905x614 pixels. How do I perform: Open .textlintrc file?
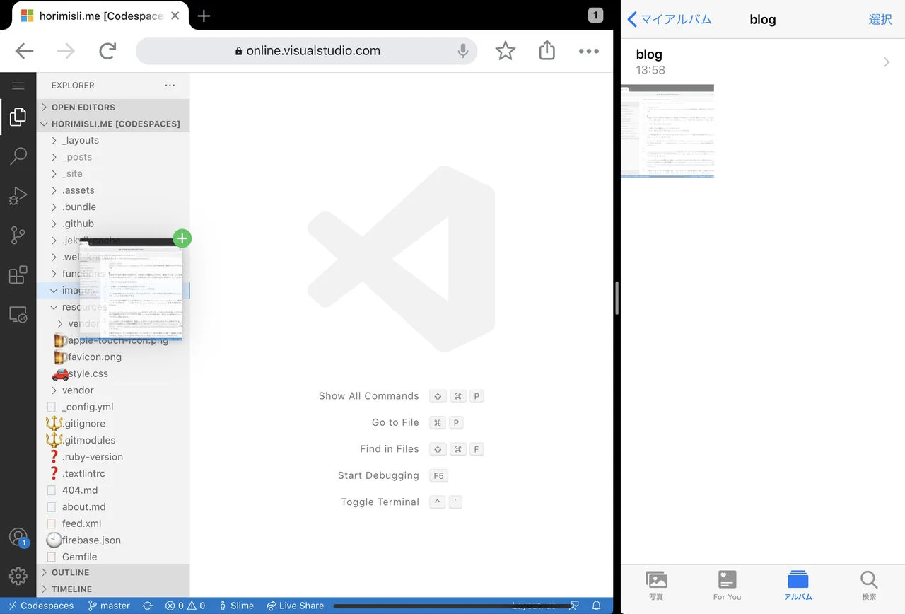(113, 473)
